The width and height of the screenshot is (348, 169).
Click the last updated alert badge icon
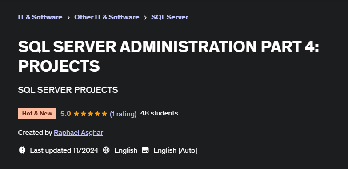pyautogui.click(x=22, y=150)
